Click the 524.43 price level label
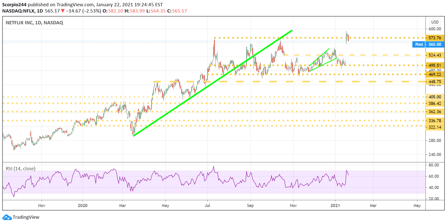Image resolution: width=447 pixels, height=224 pixels. pos(435,55)
